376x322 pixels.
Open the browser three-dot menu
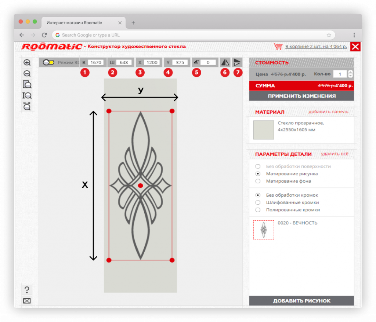pyautogui.click(x=354, y=35)
